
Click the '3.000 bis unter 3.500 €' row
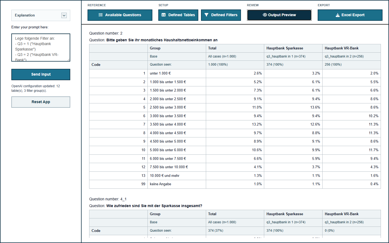(235, 116)
